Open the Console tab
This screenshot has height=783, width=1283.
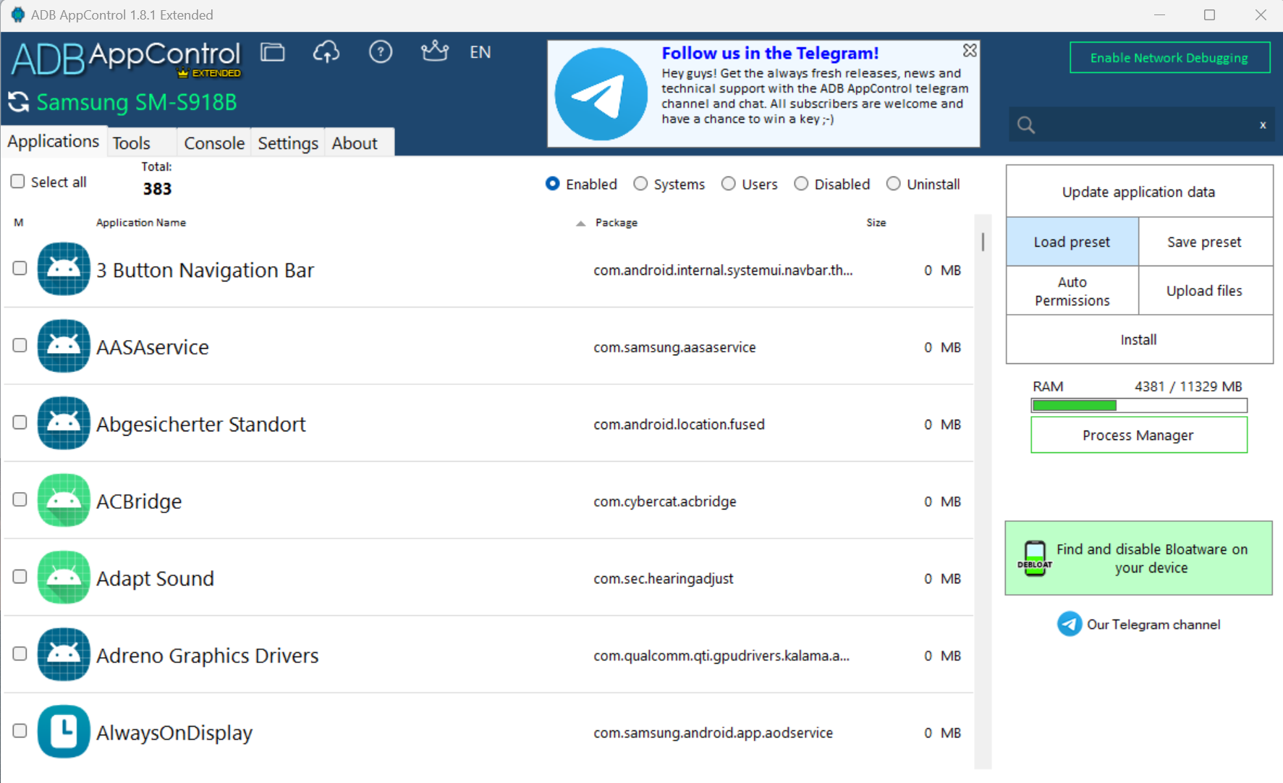[214, 143]
